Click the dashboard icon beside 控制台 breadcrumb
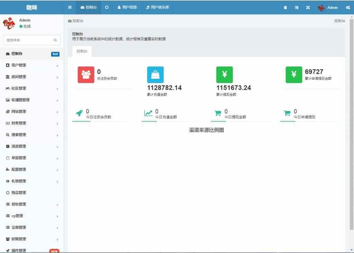 point(70,21)
